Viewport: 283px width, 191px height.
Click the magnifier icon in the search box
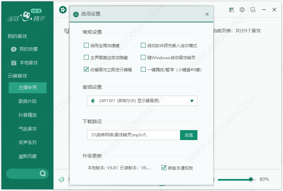43,173
